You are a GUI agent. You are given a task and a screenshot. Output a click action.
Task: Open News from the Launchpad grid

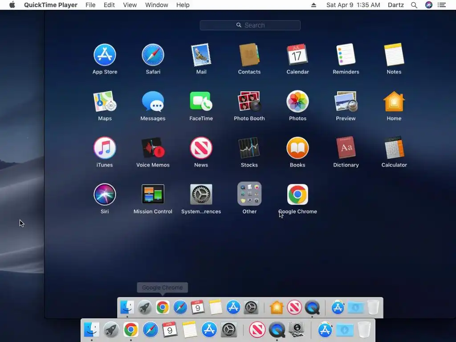click(x=201, y=148)
